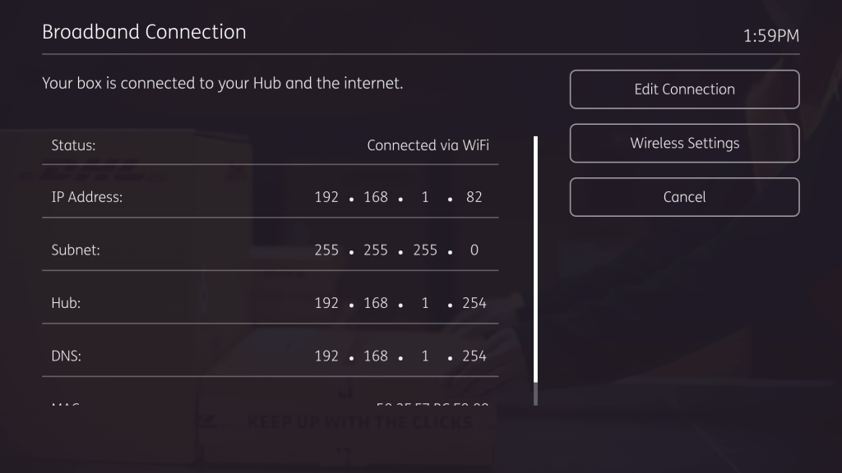Select the last IP Address octet 82

[474, 197]
